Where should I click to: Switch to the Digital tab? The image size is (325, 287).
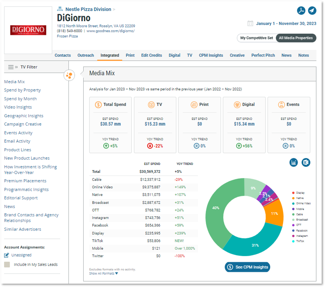[x=174, y=55]
